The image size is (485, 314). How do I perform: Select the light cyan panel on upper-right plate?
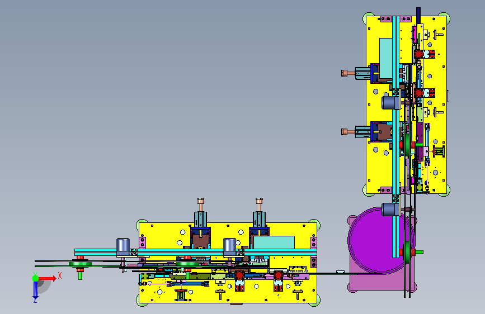386,58
